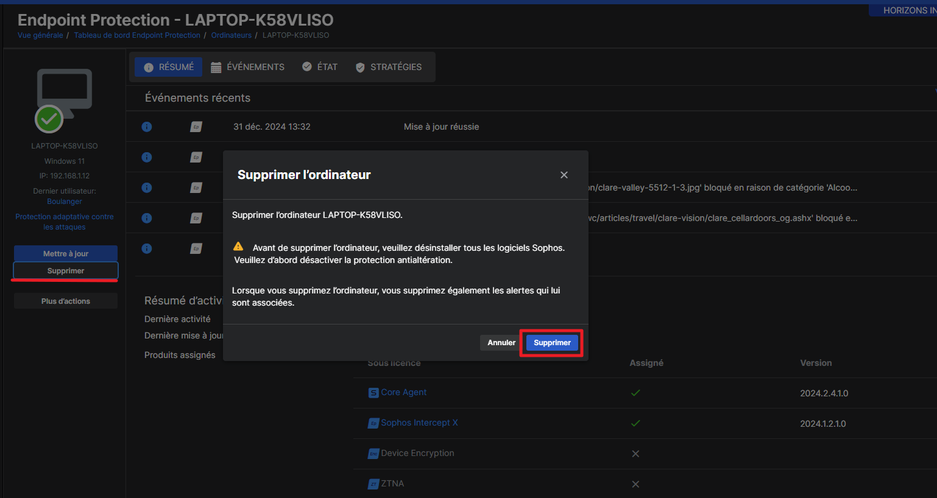The height and width of the screenshot is (498, 937).
Task: Click the info icon on the clare_cellardoors event row
Action: (x=147, y=218)
